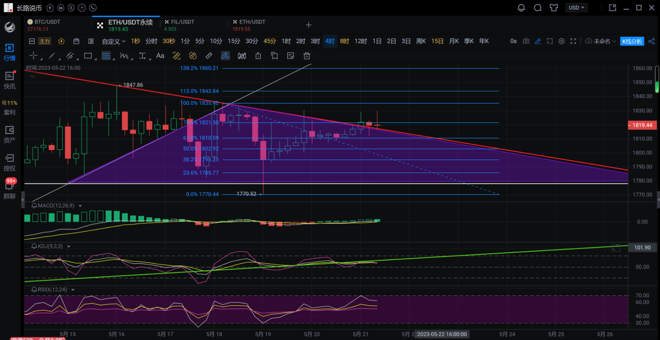Click the orange lightning pentagon icon
660x340 pixels.
[x=61, y=41]
